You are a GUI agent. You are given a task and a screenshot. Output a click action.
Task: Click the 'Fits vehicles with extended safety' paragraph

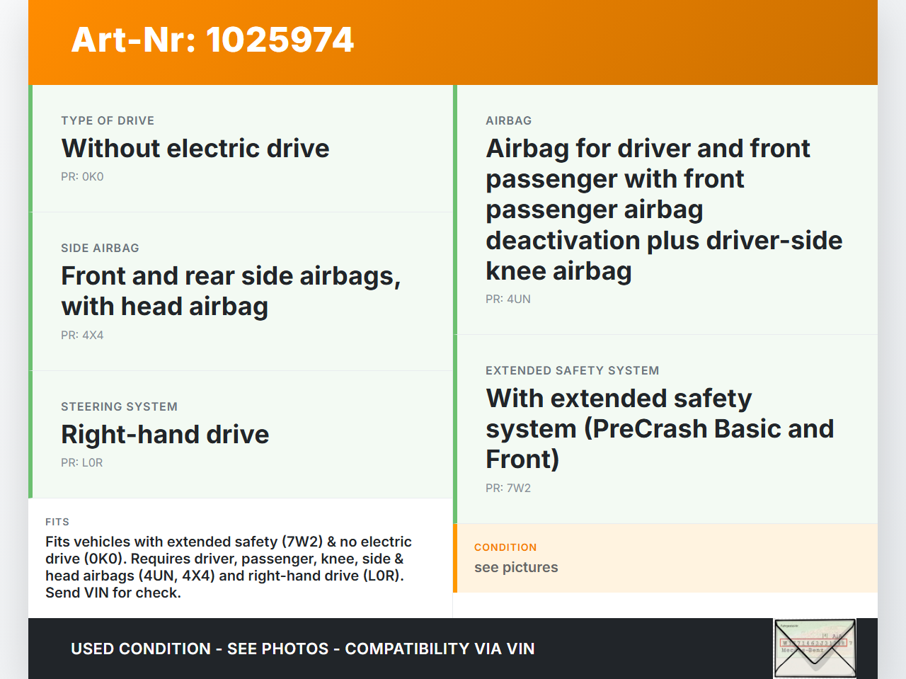pos(228,567)
